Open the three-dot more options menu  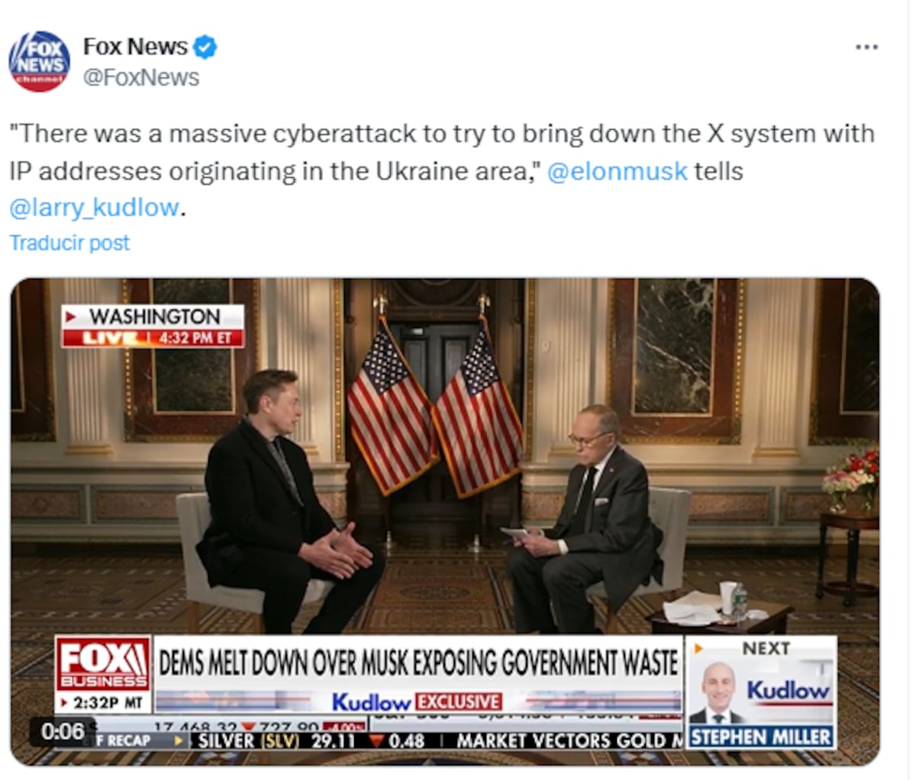(x=866, y=47)
